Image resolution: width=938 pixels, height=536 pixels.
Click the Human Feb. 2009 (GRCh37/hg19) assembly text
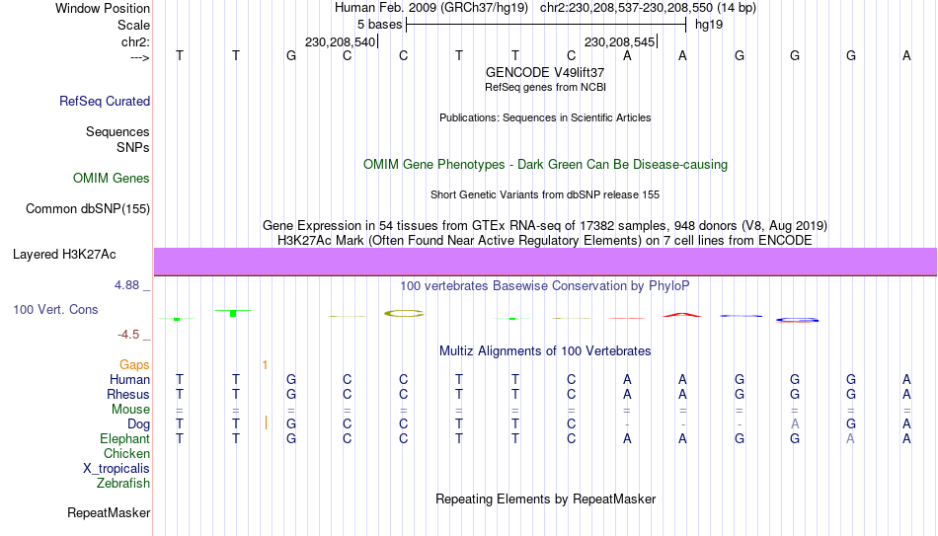[431, 8]
